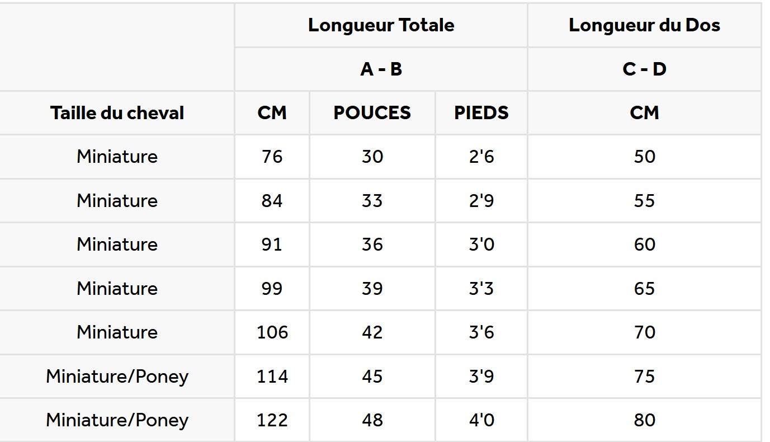Select the 4'0 pieds cell
The image size is (770, 442).
click(481, 420)
